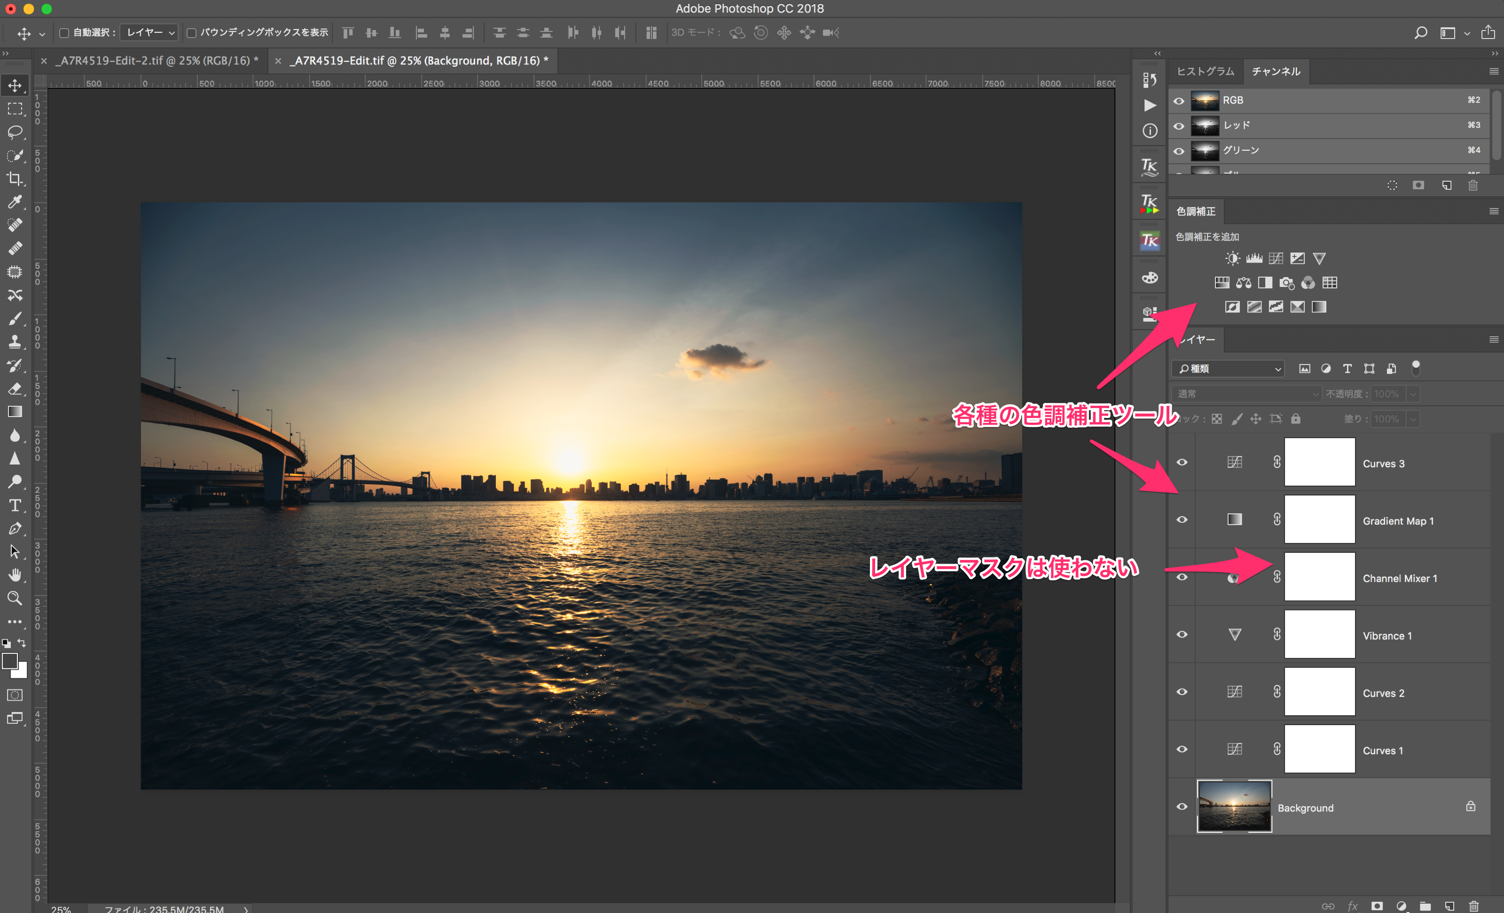Viewport: 1504px width, 913px height.
Task: Close the _A7R4519-Edit-2.tif tab
Action: (x=44, y=61)
